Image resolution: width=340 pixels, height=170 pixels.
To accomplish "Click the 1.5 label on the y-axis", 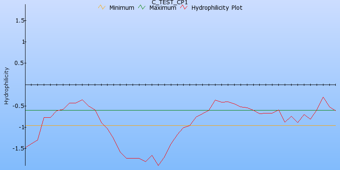I will tap(20, 20).
